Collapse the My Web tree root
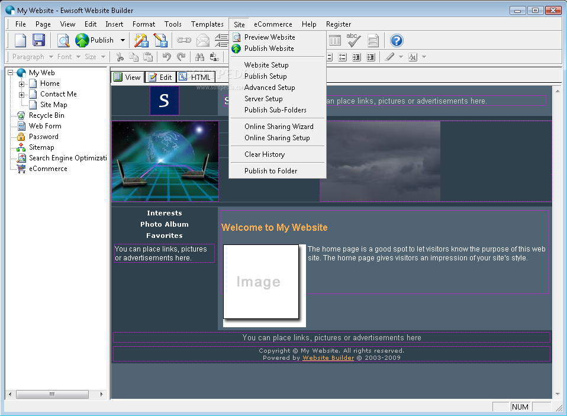 click(x=11, y=73)
